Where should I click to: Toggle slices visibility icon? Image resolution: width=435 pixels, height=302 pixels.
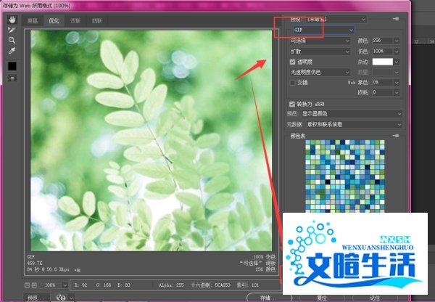12,78
